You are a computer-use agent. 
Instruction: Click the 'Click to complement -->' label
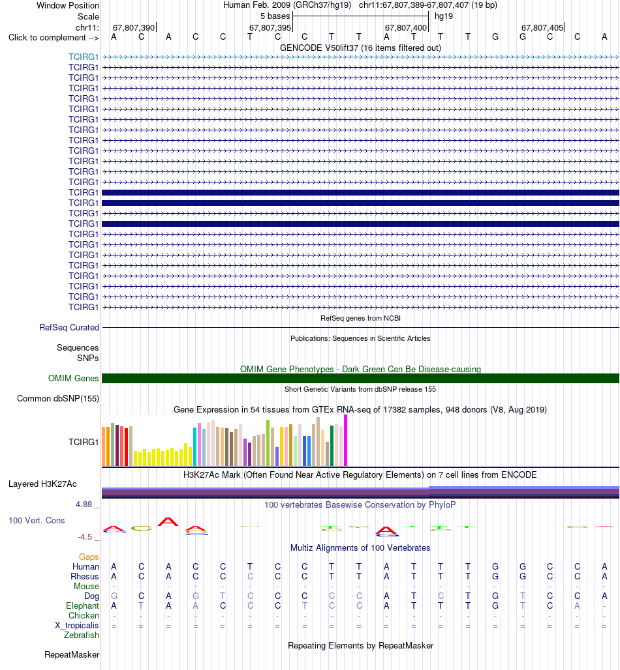(54, 38)
